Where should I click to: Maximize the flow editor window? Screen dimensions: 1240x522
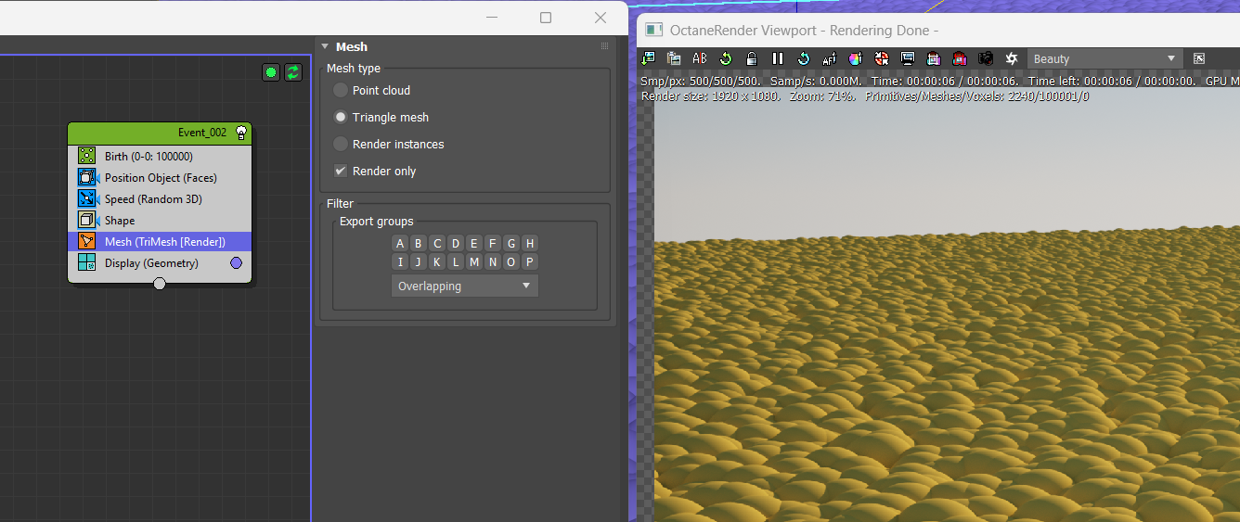pyautogui.click(x=546, y=18)
